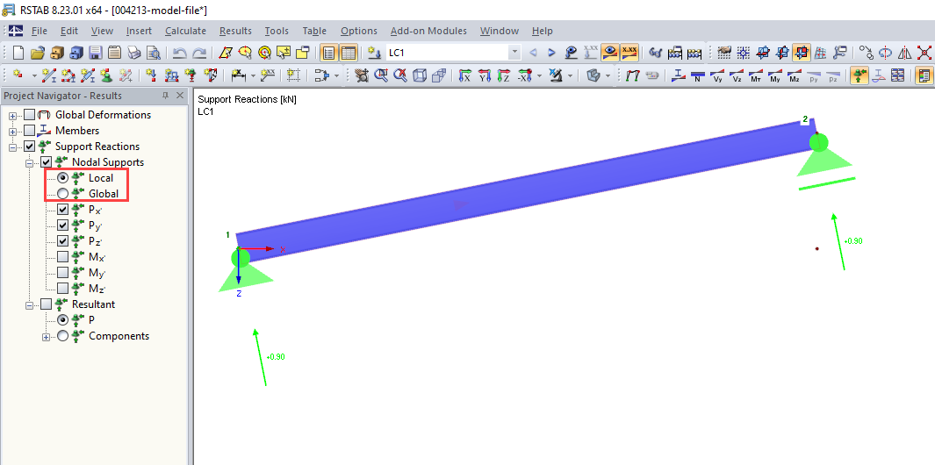This screenshot has height=465, width=935.
Task: Open the -X view direction dropdown arrow
Action: [540, 75]
